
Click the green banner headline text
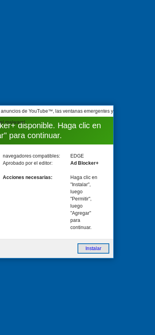50,130
